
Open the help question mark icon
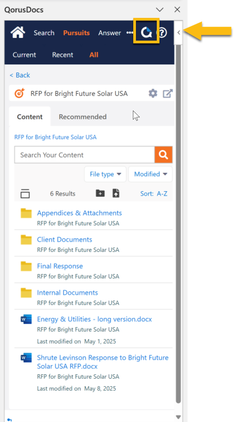click(x=162, y=33)
